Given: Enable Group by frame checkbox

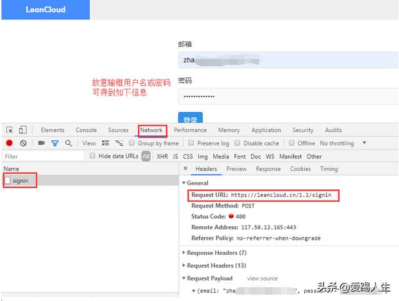Looking at the screenshot, I should (x=132, y=143).
